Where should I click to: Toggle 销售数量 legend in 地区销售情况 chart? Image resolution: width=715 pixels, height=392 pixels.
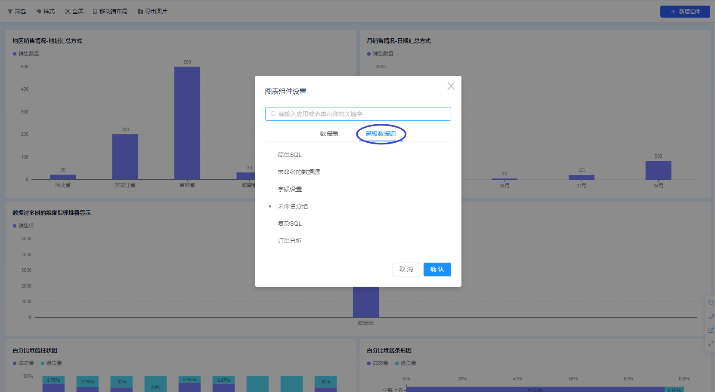(x=26, y=54)
